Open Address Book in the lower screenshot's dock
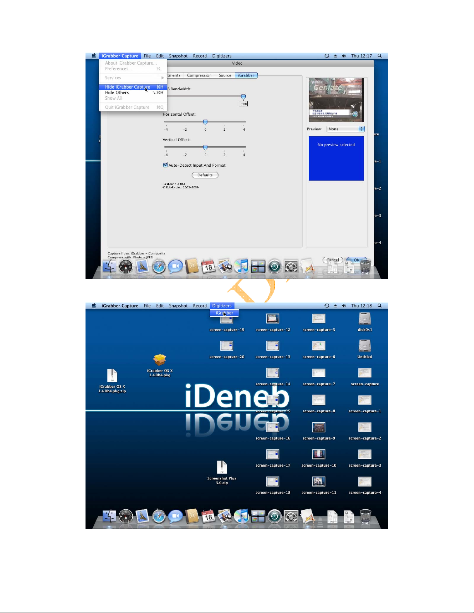This screenshot has width=474, height=613. point(192,516)
